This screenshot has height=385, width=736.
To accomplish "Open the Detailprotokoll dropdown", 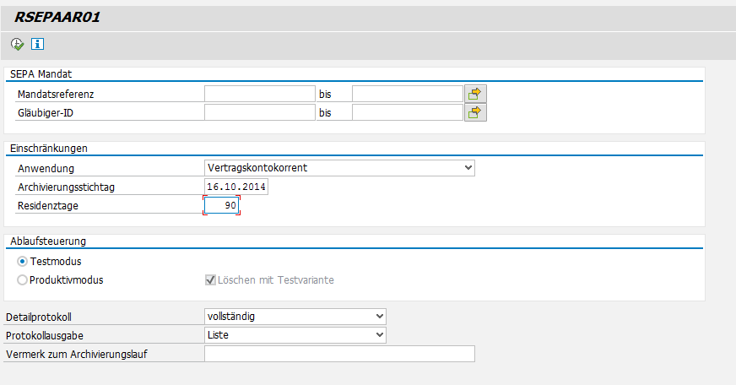I will point(377,317).
